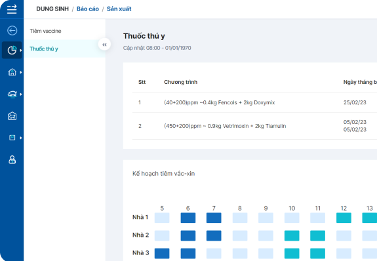Collapse side panel with double chevron
The image size is (377, 261).
104,45
